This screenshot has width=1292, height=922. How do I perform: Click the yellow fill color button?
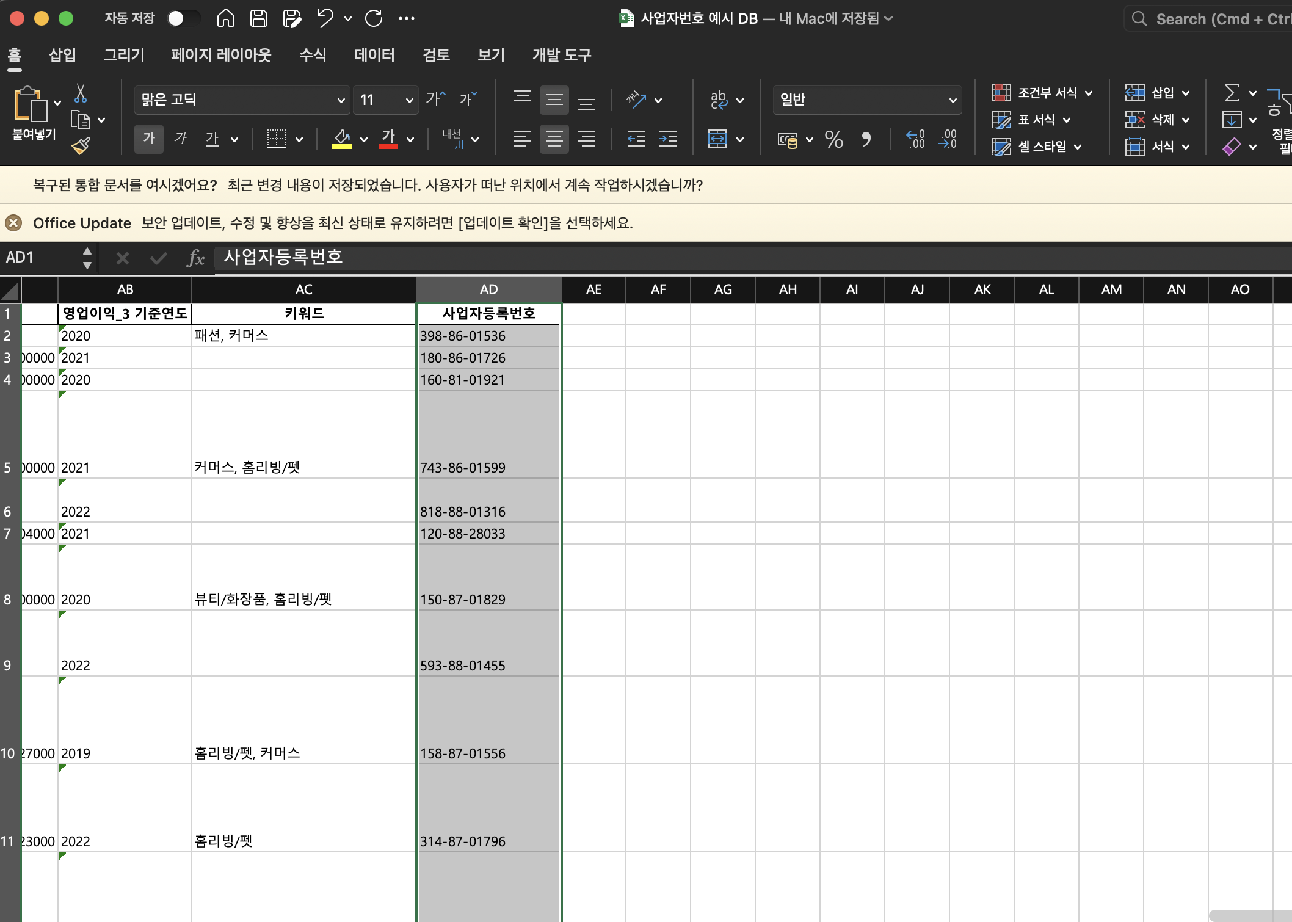[342, 139]
